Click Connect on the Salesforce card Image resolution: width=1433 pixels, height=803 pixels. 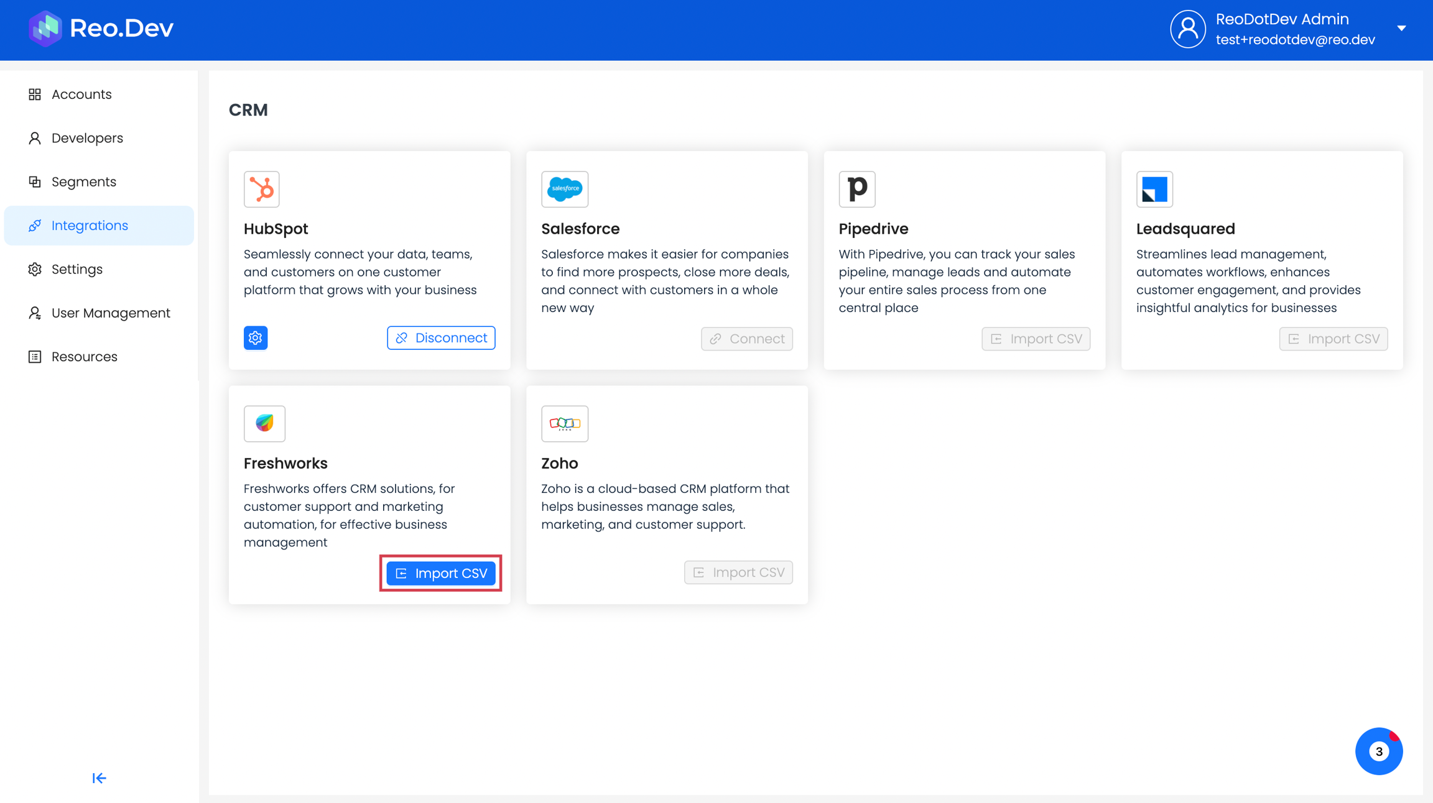[746, 339]
